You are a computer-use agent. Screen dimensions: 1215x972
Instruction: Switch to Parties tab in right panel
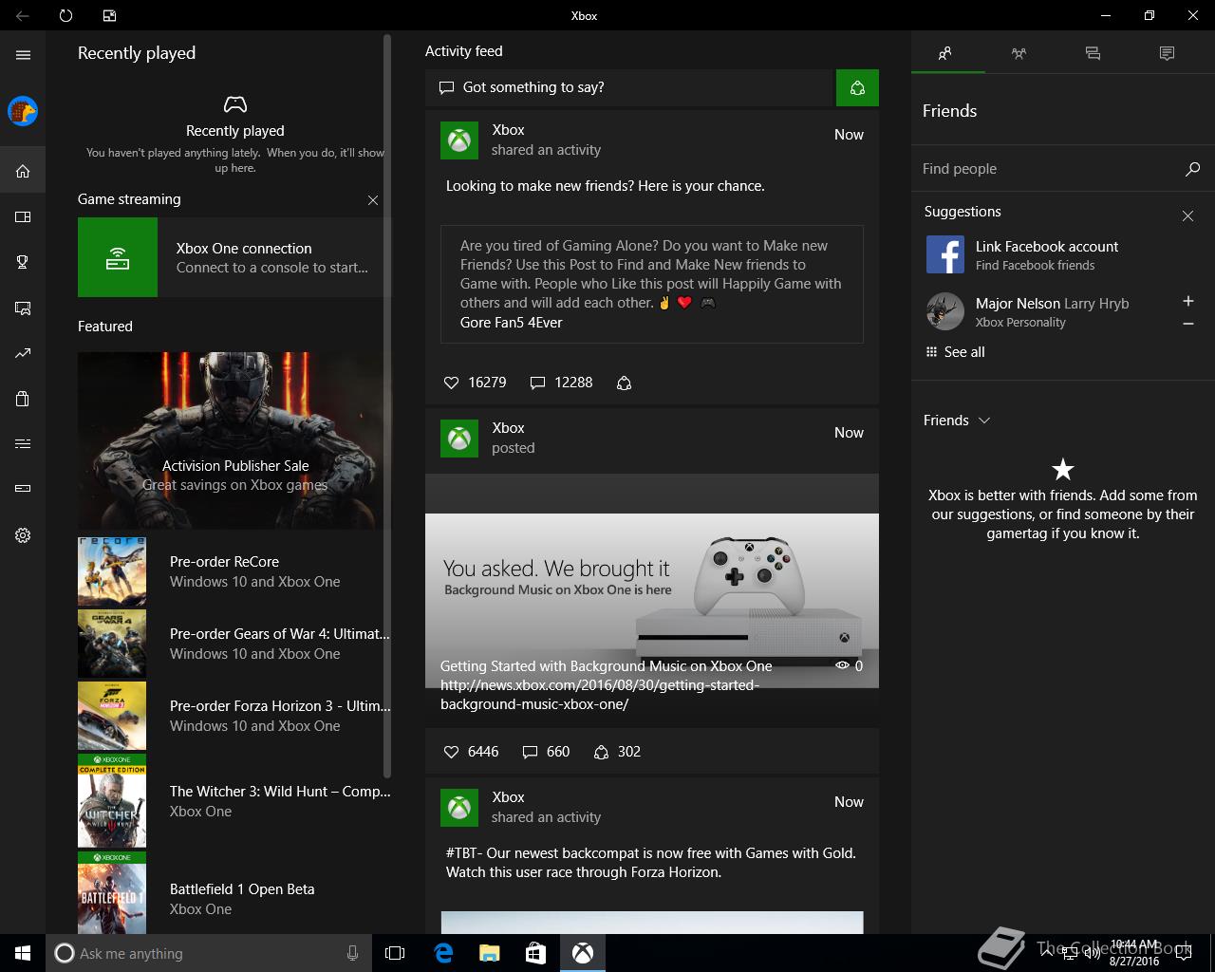(x=1019, y=54)
